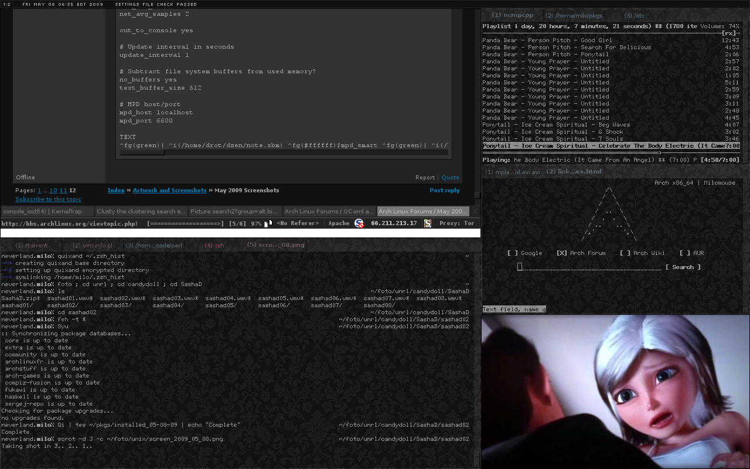
Task: Click the small page icon after 97%
Action: click(x=266, y=224)
